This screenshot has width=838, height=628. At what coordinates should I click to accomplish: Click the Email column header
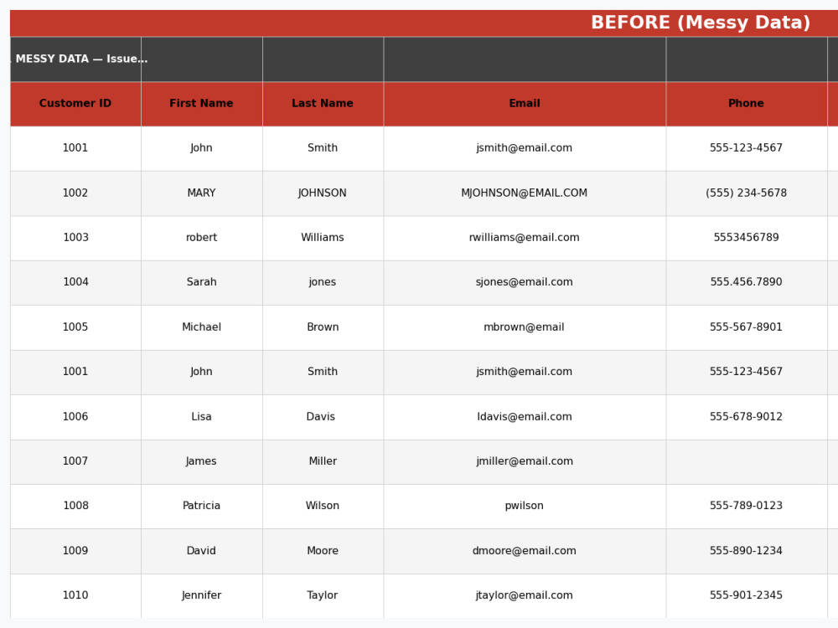[525, 104]
